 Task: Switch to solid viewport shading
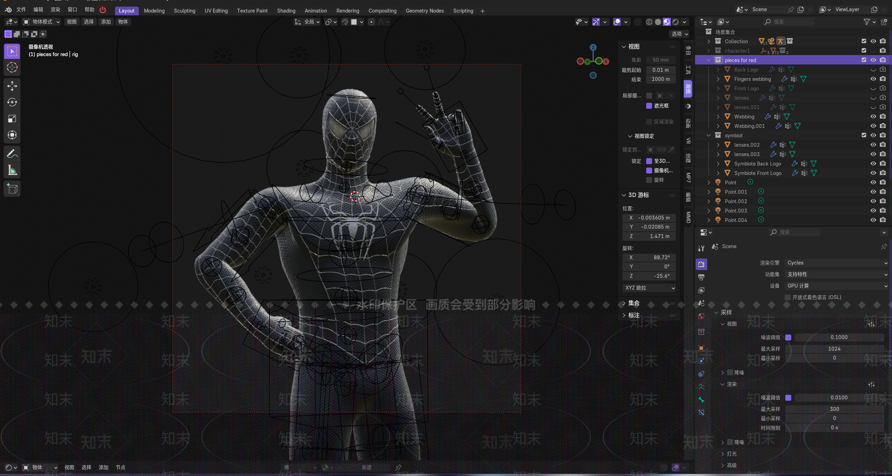pyautogui.click(x=658, y=22)
